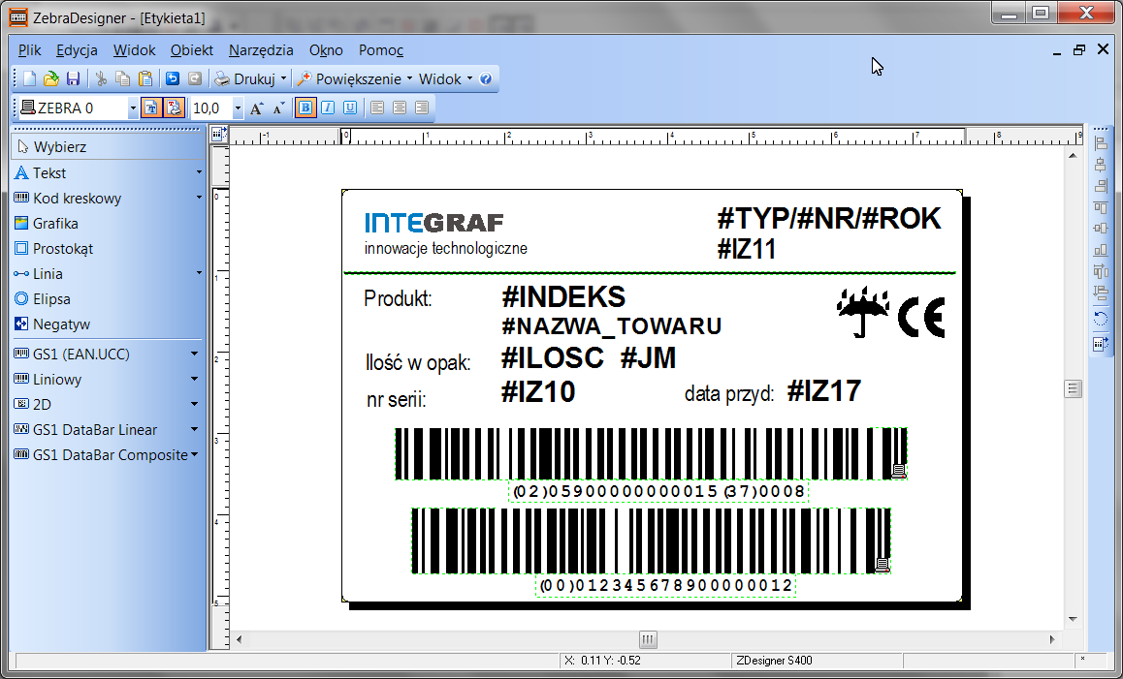
Task: Open the font size 10,0 dropdown
Action: (x=238, y=108)
